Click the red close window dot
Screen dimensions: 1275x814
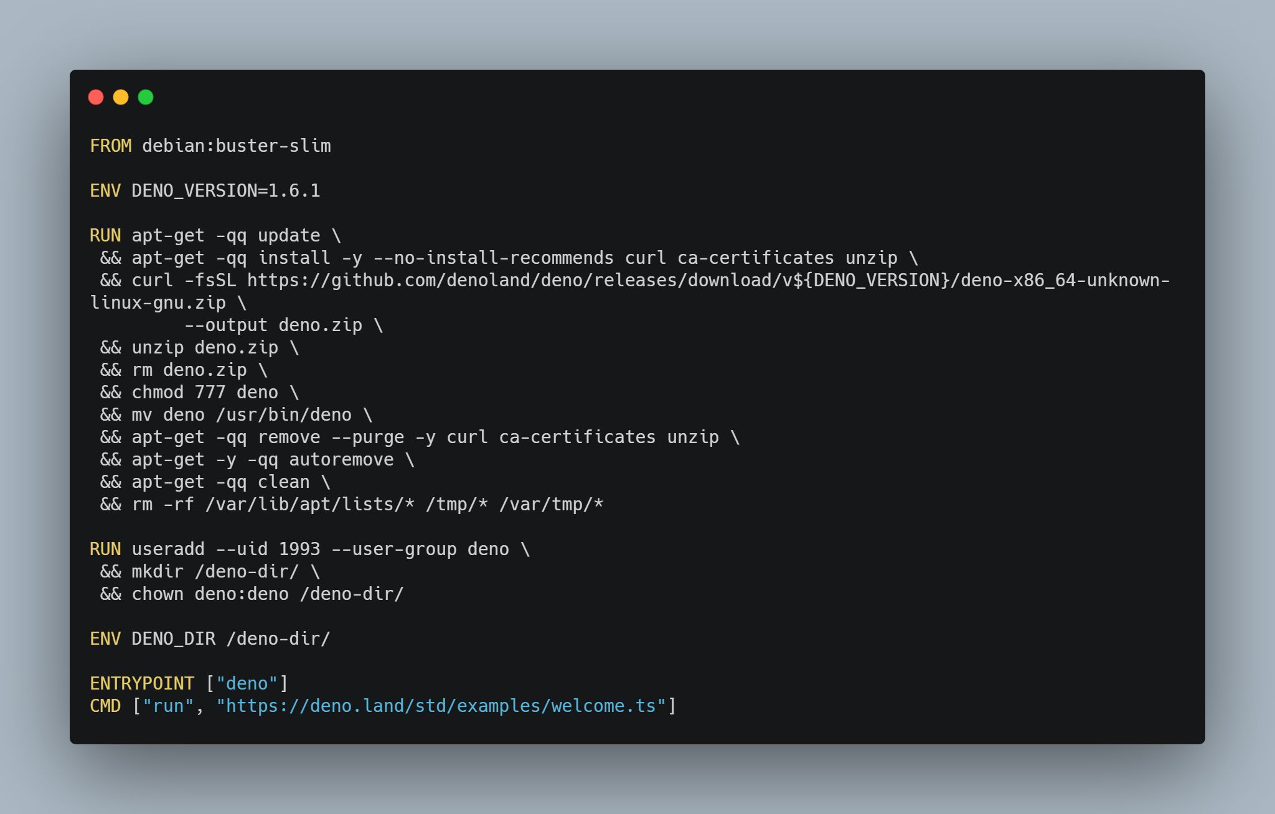pos(96,97)
